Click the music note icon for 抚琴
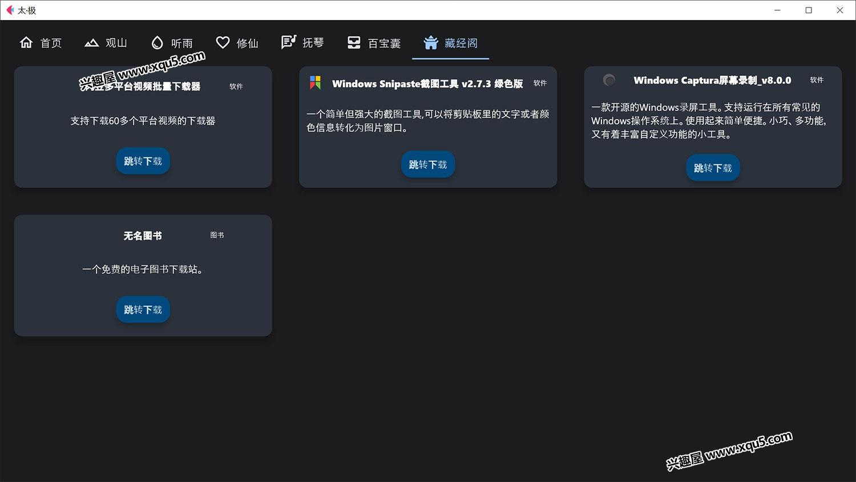The height and width of the screenshot is (482, 856). coord(289,42)
